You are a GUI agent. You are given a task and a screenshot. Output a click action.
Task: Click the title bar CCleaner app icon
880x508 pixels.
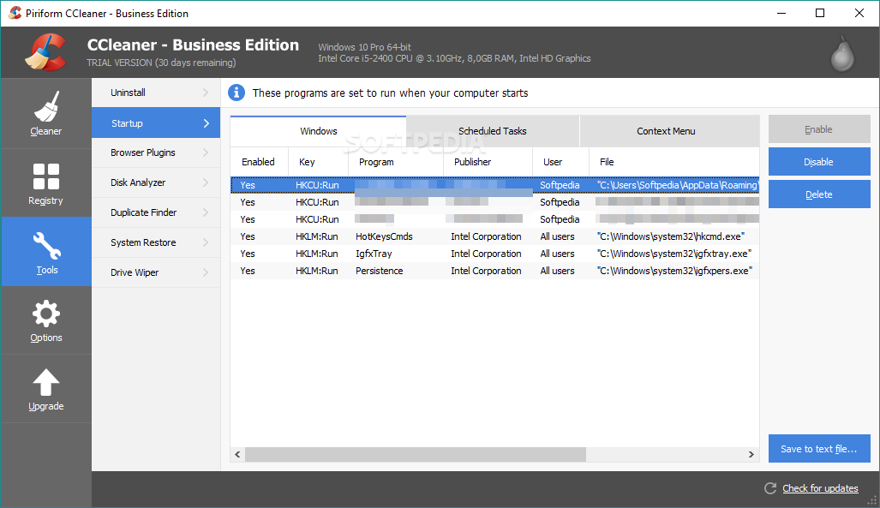15,13
